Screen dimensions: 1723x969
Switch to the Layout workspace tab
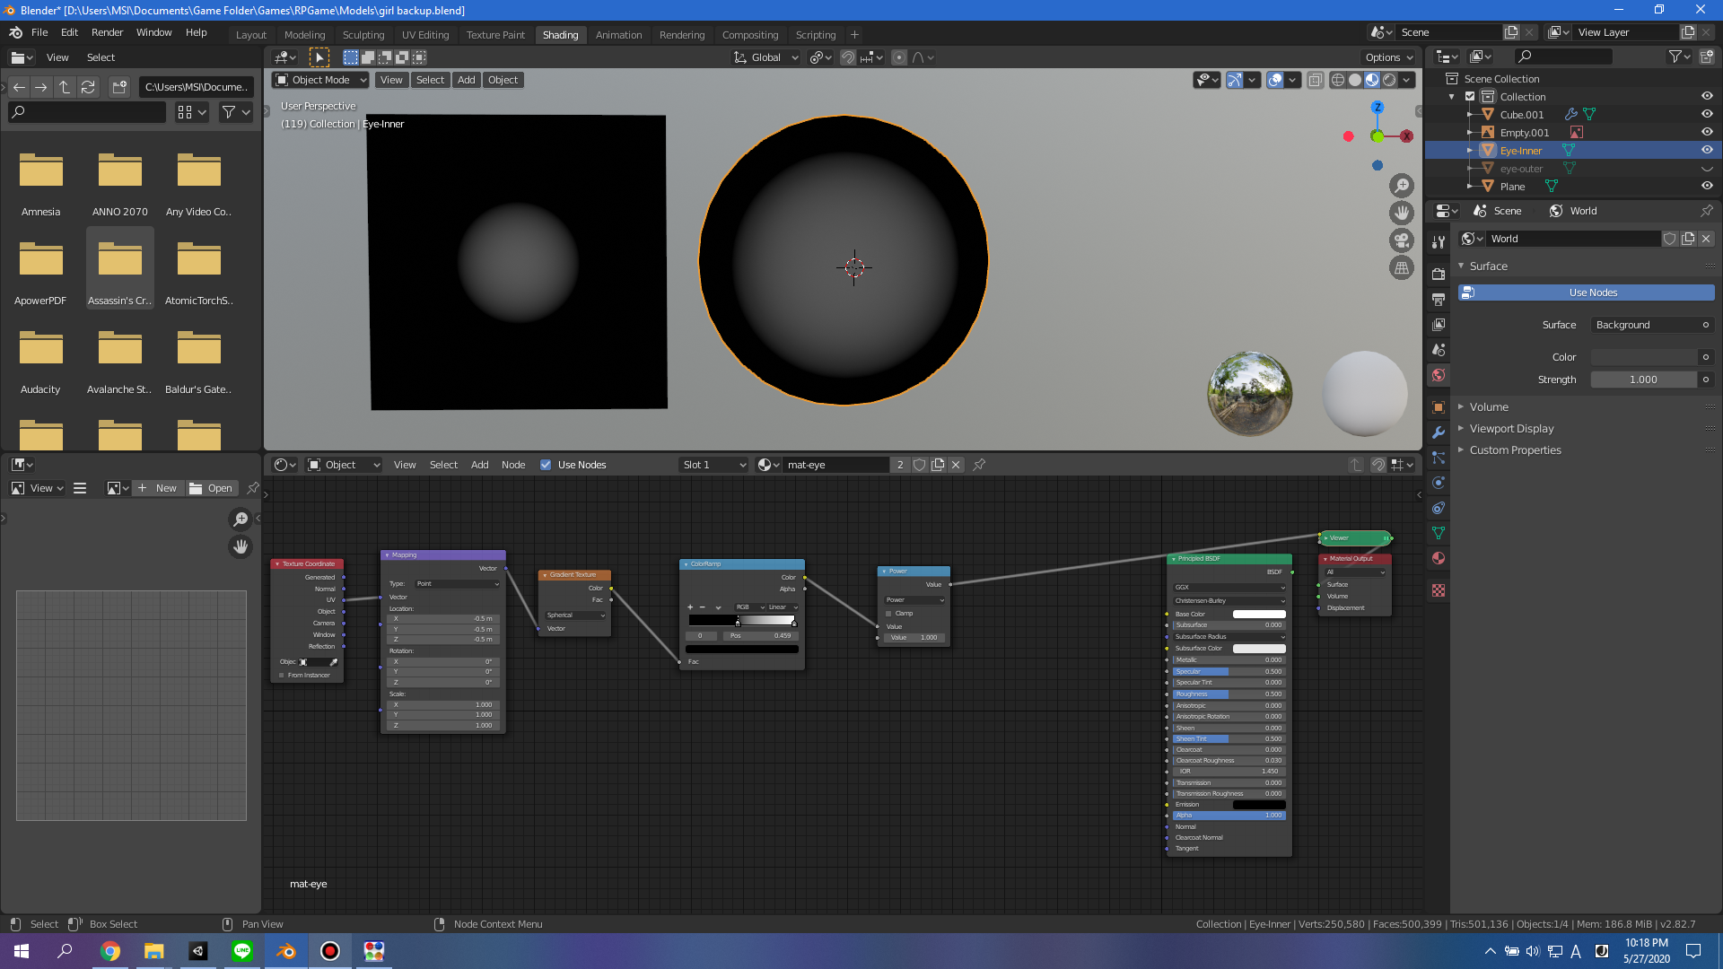click(251, 35)
